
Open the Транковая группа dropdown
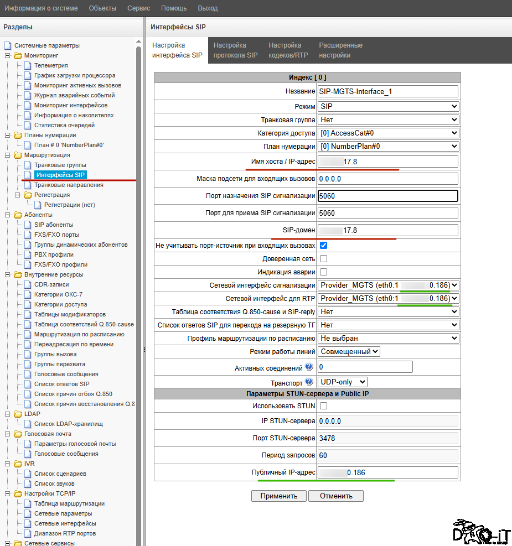pyautogui.click(x=389, y=120)
